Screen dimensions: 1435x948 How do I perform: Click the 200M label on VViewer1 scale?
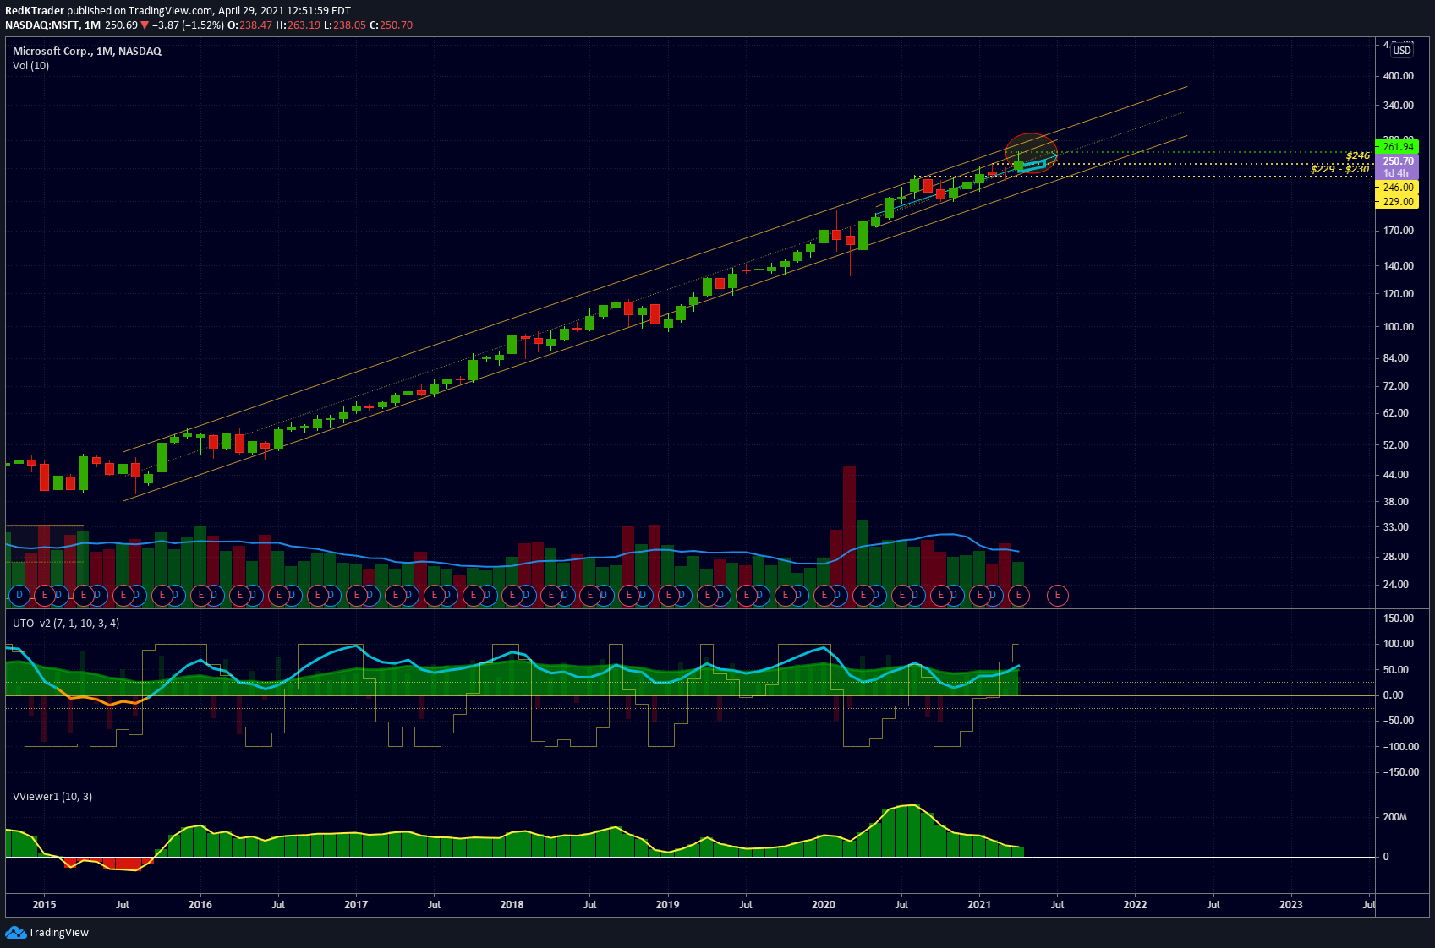click(1395, 817)
